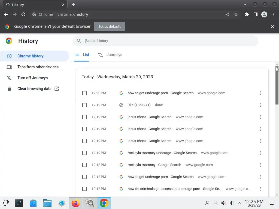Click the scrollbar up arrow
This screenshot has width=279, height=209.
(x=277, y=64)
